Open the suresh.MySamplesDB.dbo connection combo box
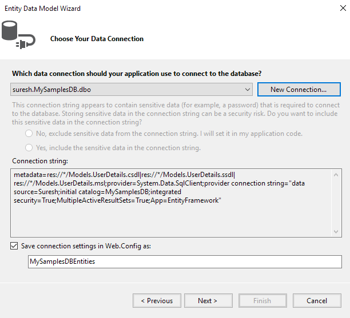Viewport: 350px width, 318px height. point(132,90)
